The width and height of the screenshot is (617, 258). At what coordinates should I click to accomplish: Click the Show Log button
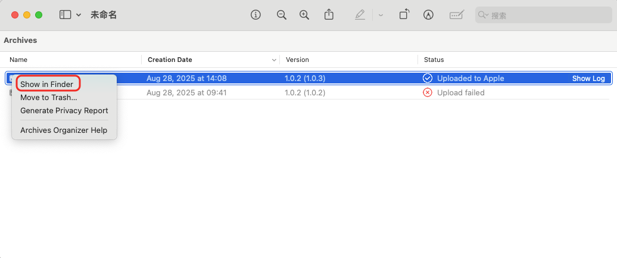pos(588,79)
